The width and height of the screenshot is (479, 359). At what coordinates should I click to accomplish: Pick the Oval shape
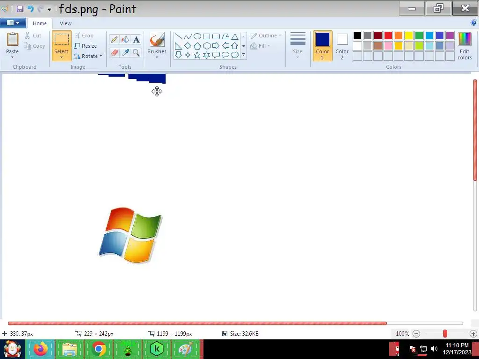[197, 36]
